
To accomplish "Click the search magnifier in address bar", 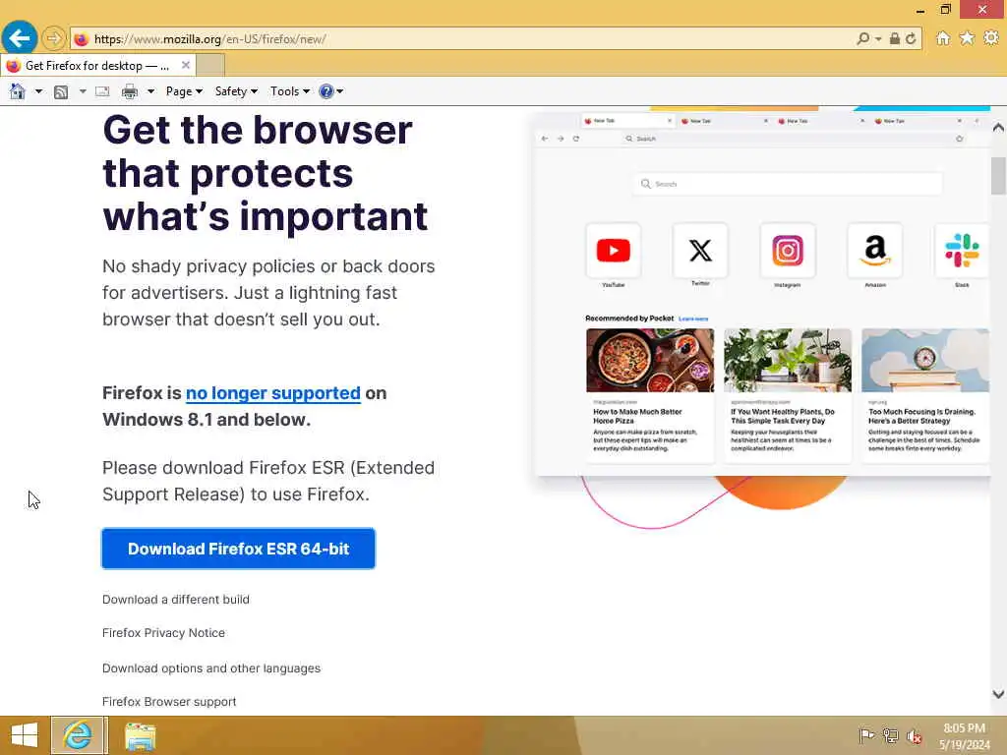I will click(x=863, y=38).
